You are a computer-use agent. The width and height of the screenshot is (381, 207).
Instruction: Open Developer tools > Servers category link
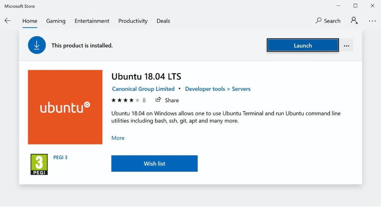218,89
